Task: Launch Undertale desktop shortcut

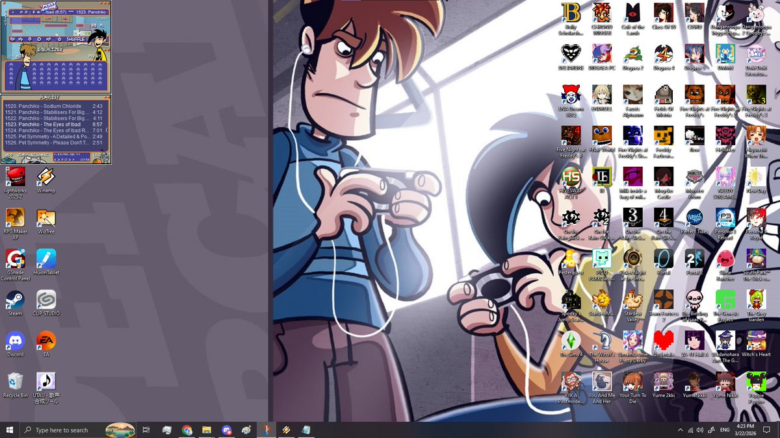Action: [664, 343]
